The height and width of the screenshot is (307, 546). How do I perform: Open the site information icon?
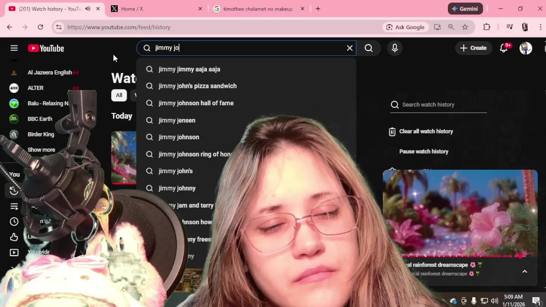coord(59,27)
